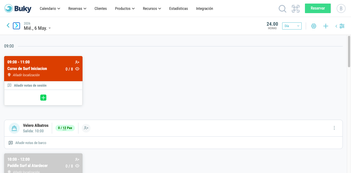The image size is (351, 173).
Task: Go to Clientes page
Action: 101,8
